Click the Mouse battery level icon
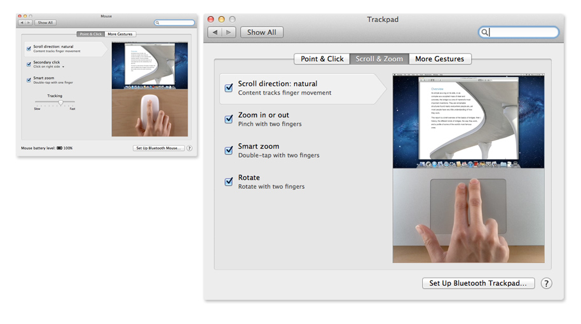 59,148
